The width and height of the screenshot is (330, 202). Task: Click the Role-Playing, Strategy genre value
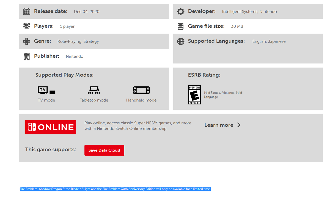point(78,41)
